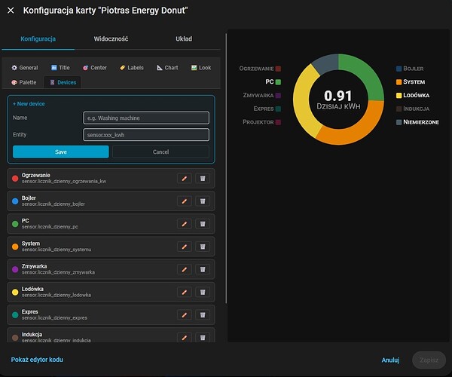Close the card configuration dialog
The height and width of the screenshot is (377, 452).
(x=11, y=11)
